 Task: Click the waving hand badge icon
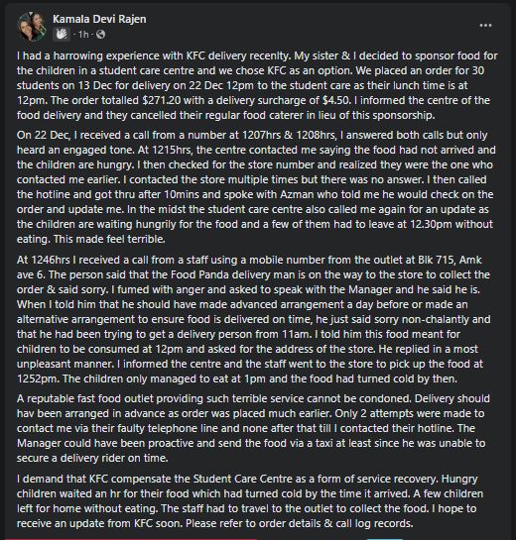pyautogui.click(x=62, y=34)
